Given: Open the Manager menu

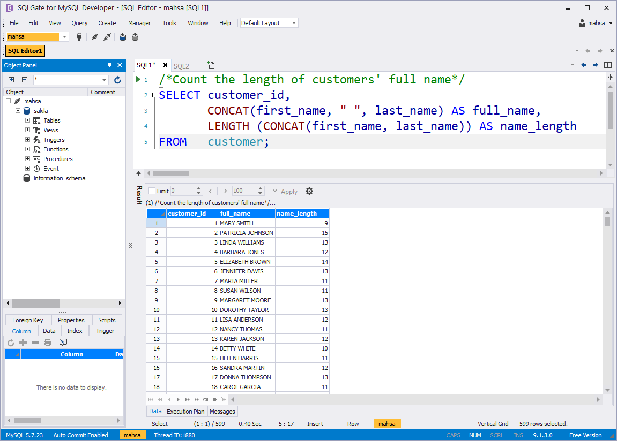Looking at the screenshot, I should pos(139,23).
